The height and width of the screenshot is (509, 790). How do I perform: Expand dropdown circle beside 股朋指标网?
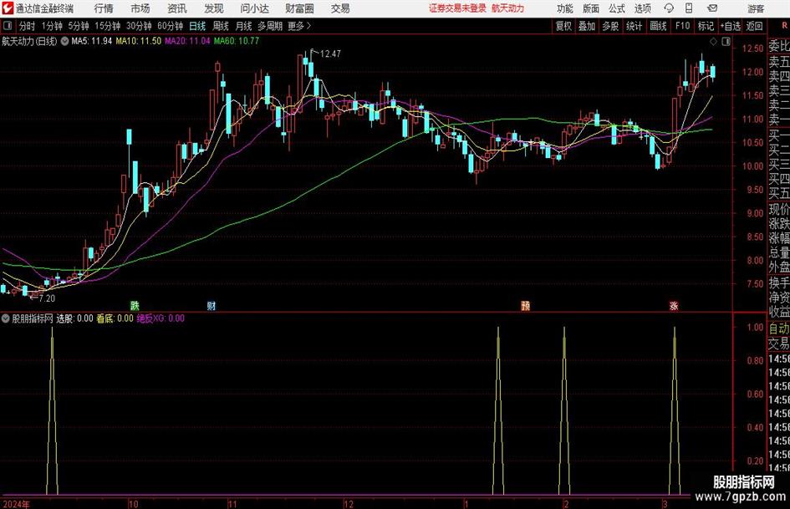pos(6,318)
